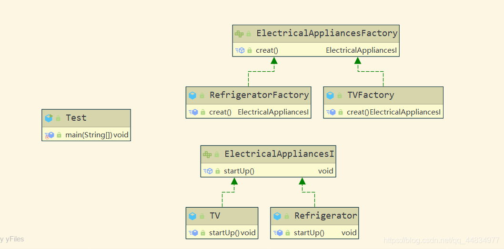Click the method icon of TVFactory creat()
This screenshot has width=504, height=249.
point(331,112)
